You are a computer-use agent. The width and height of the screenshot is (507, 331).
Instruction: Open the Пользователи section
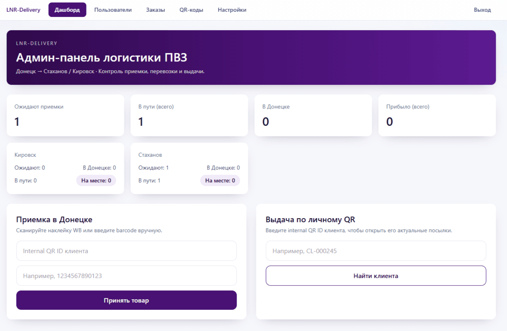[x=113, y=10]
